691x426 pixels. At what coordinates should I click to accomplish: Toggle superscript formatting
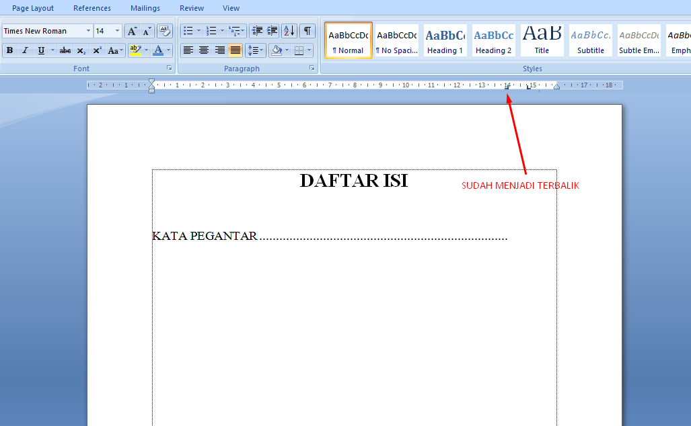pos(98,50)
